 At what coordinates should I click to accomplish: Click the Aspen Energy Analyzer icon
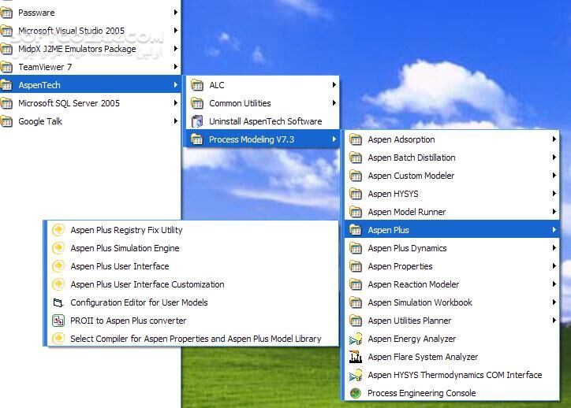click(356, 339)
